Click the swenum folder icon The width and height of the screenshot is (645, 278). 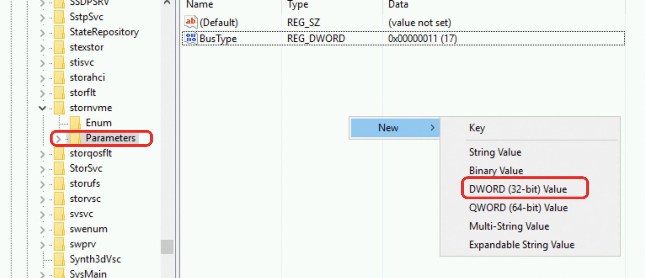(x=59, y=229)
